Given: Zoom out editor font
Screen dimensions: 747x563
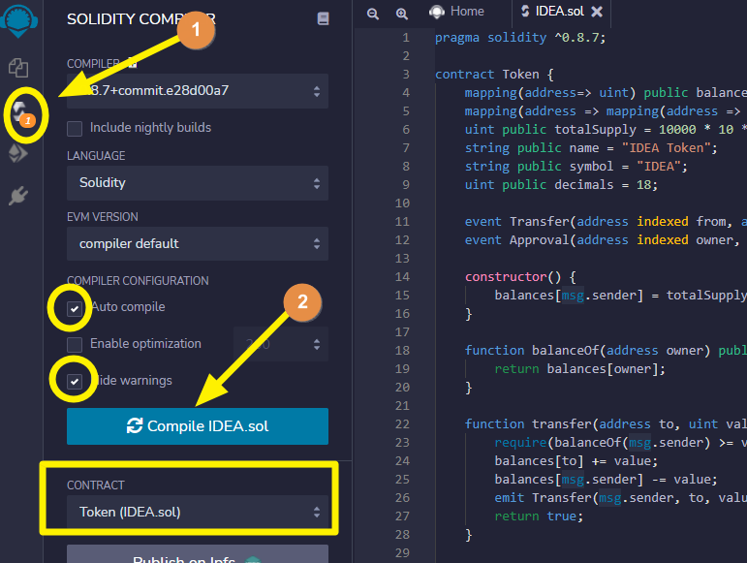Looking at the screenshot, I should (373, 14).
